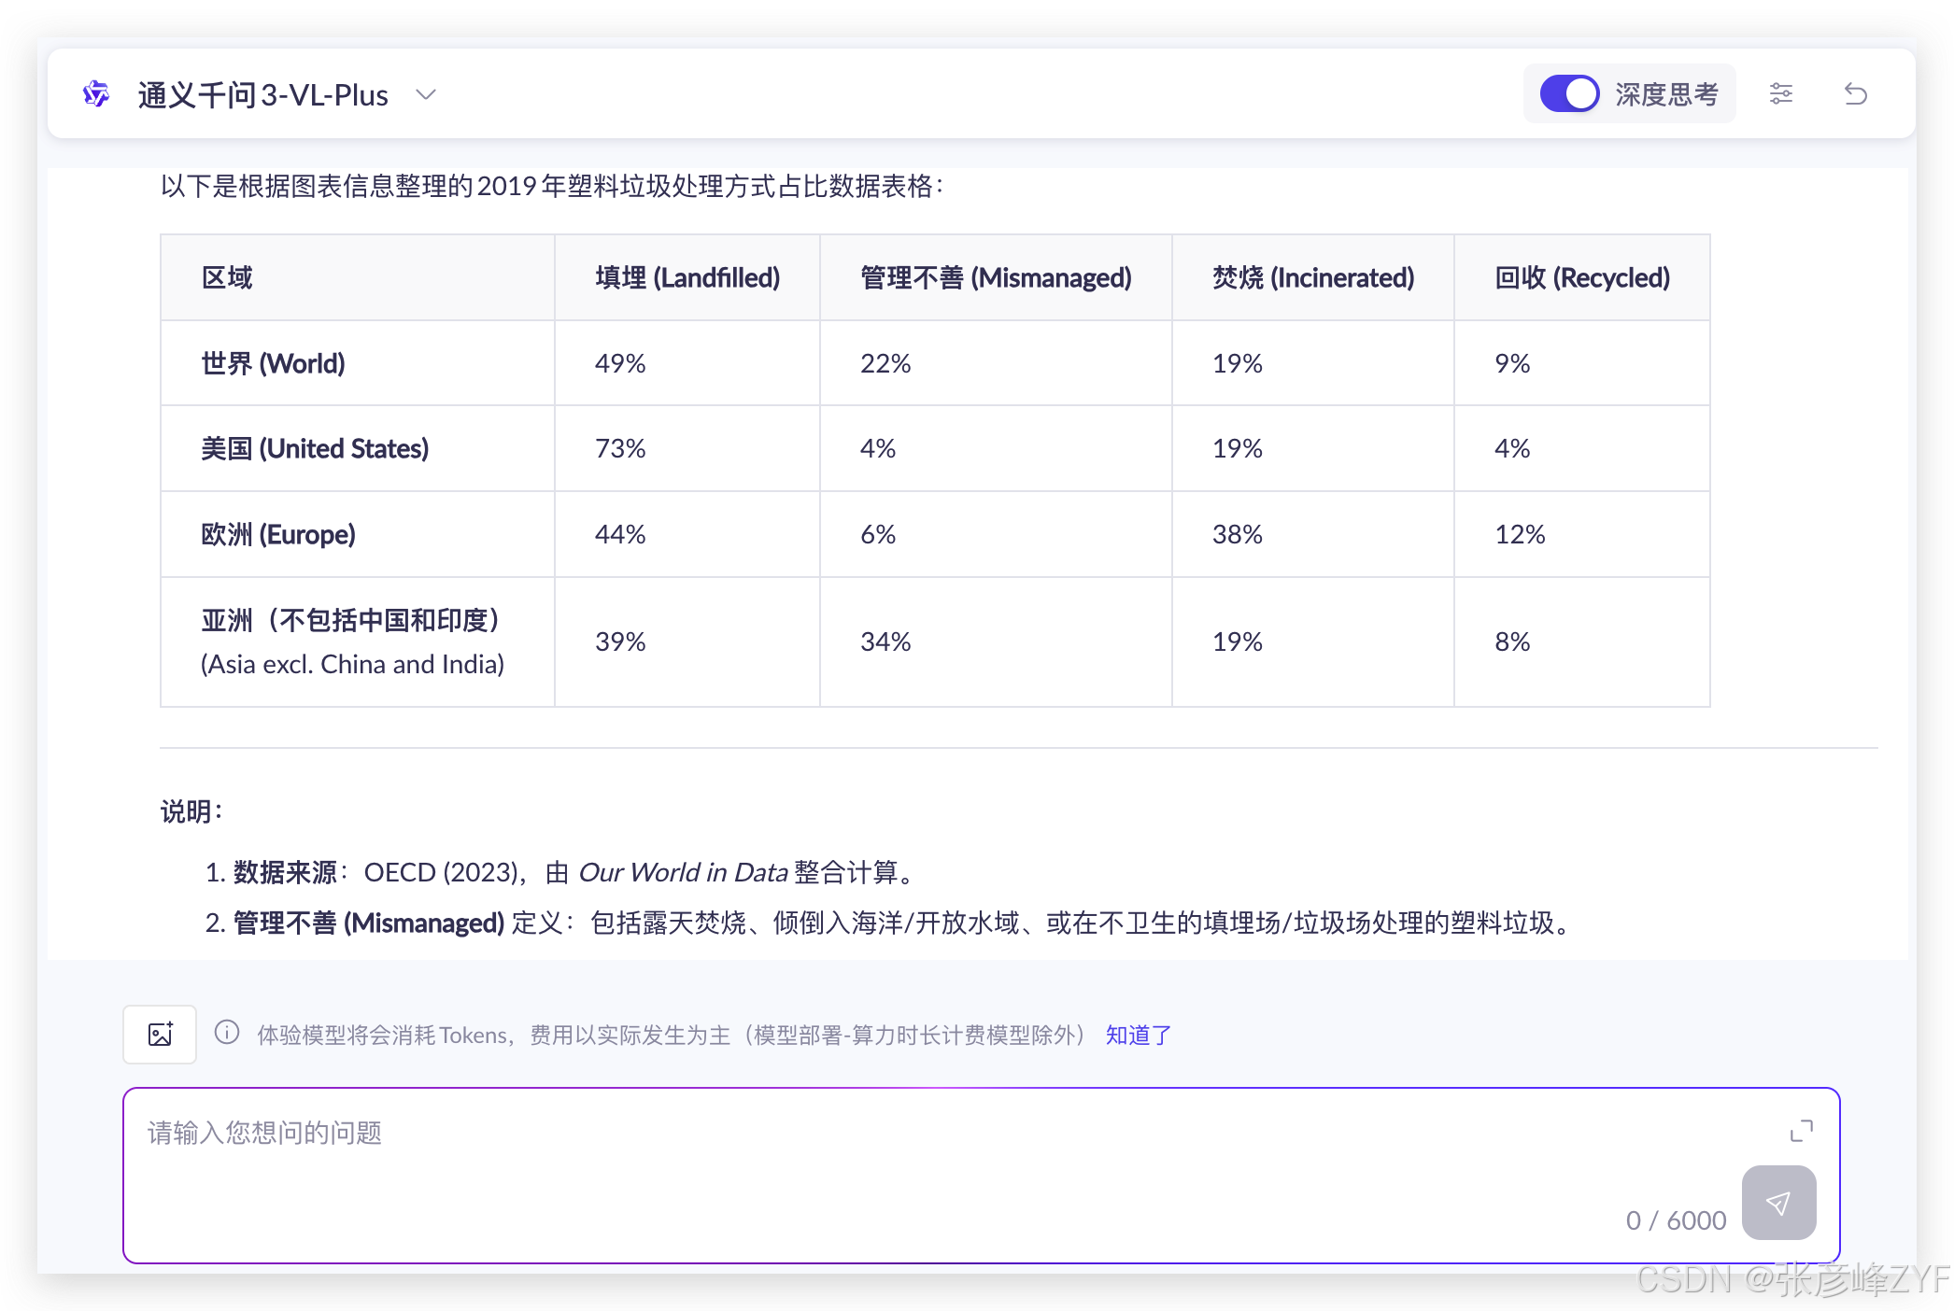Open the model selector dropdown chevron
Screen dimensions: 1954x1311
pos(426,94)
